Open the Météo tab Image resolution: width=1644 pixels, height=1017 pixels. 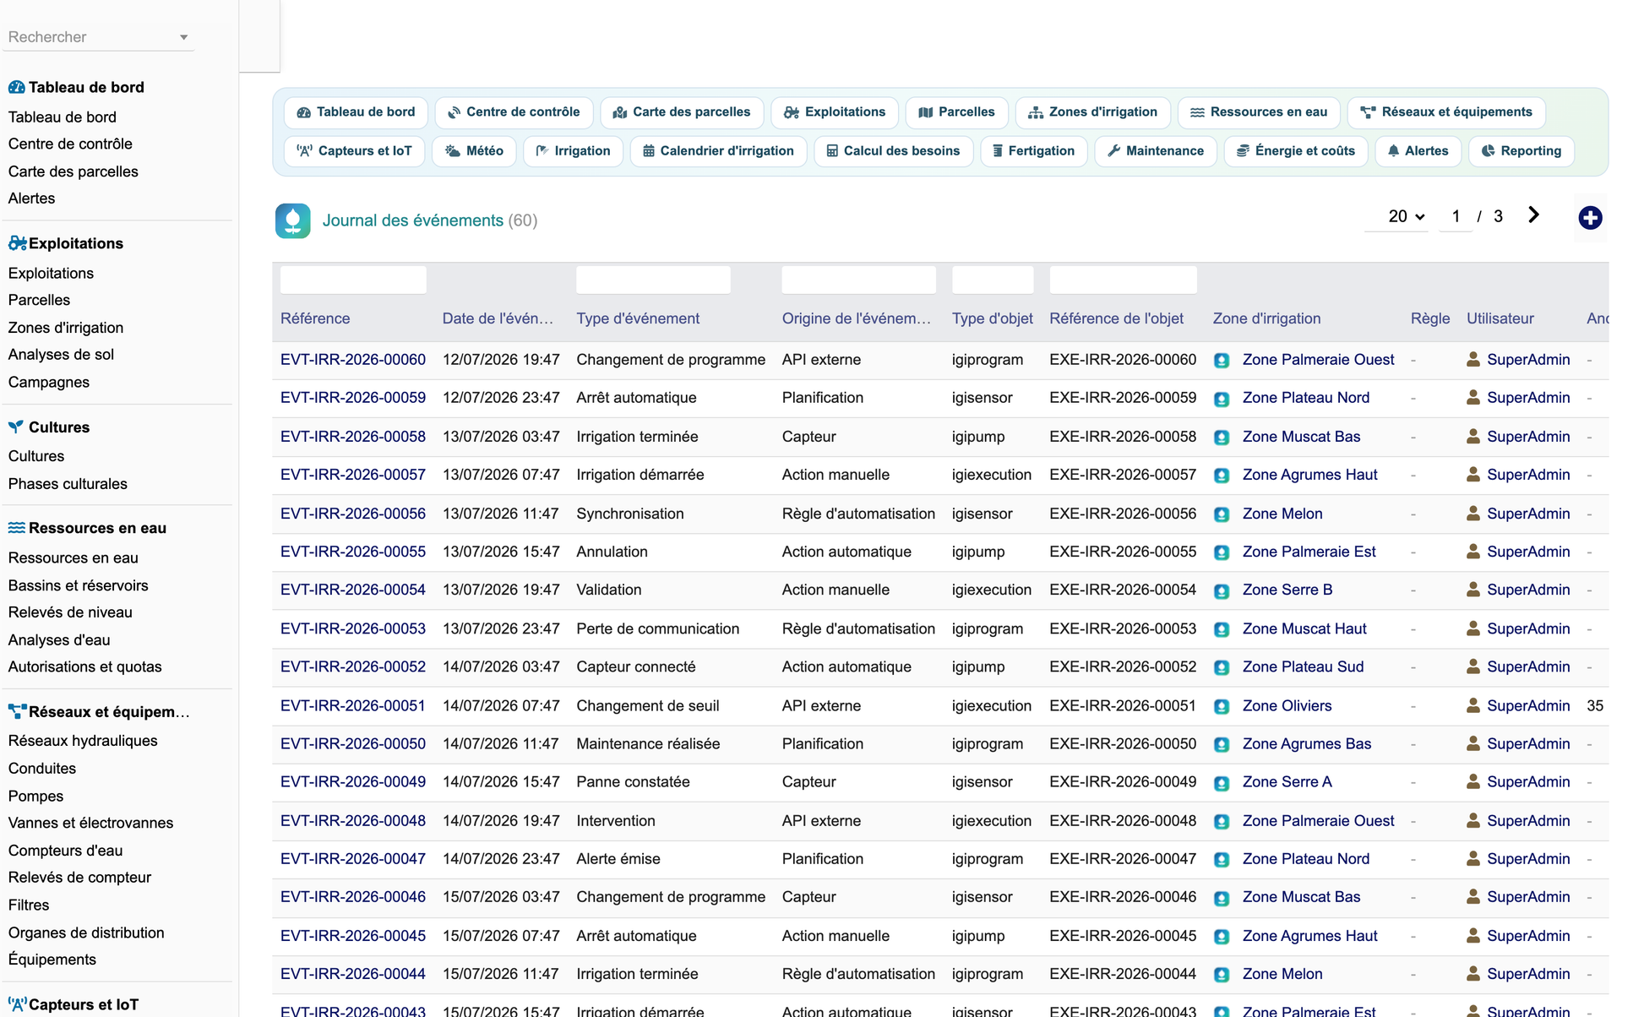tap(474, 151)
